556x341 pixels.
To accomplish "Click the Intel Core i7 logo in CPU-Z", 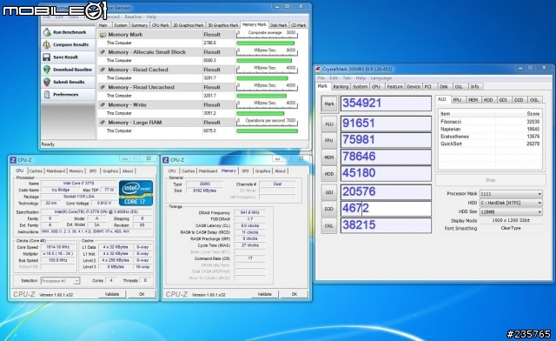I will [136, 193].
